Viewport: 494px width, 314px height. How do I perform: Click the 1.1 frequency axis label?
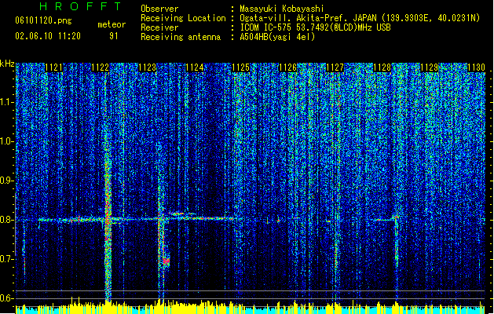(7, 102)
